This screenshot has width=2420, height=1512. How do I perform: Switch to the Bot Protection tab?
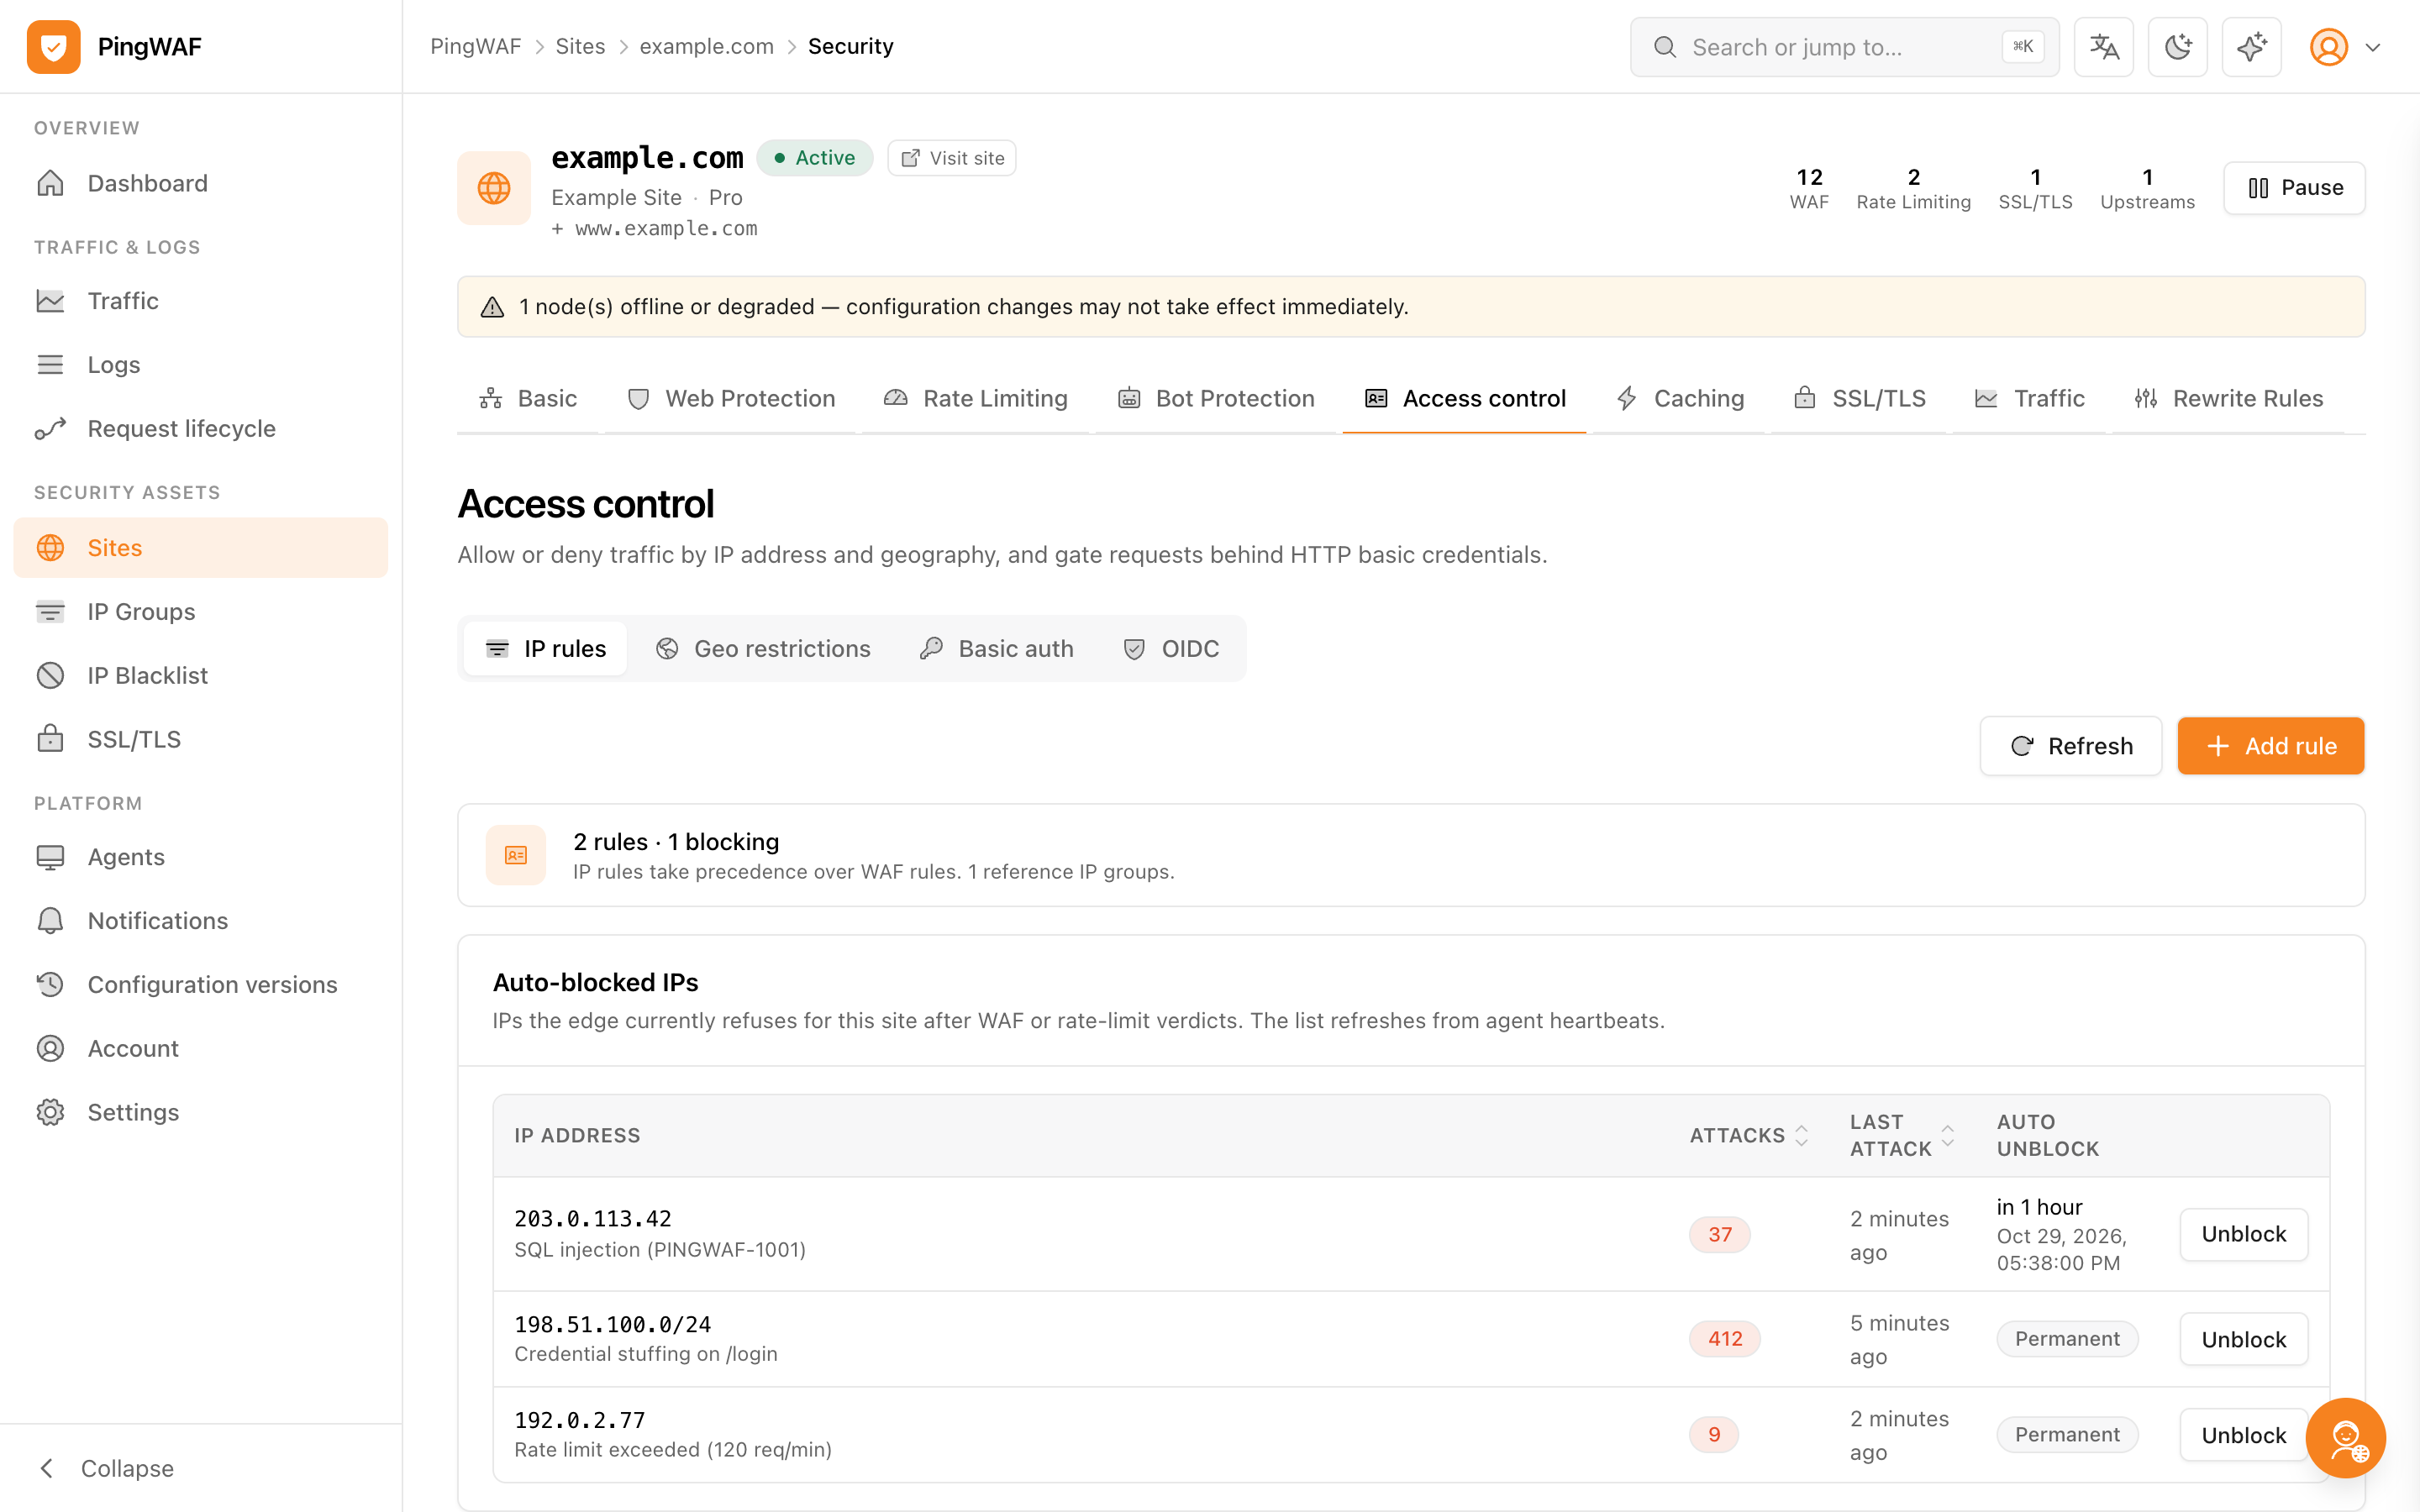pos(1216,399)
